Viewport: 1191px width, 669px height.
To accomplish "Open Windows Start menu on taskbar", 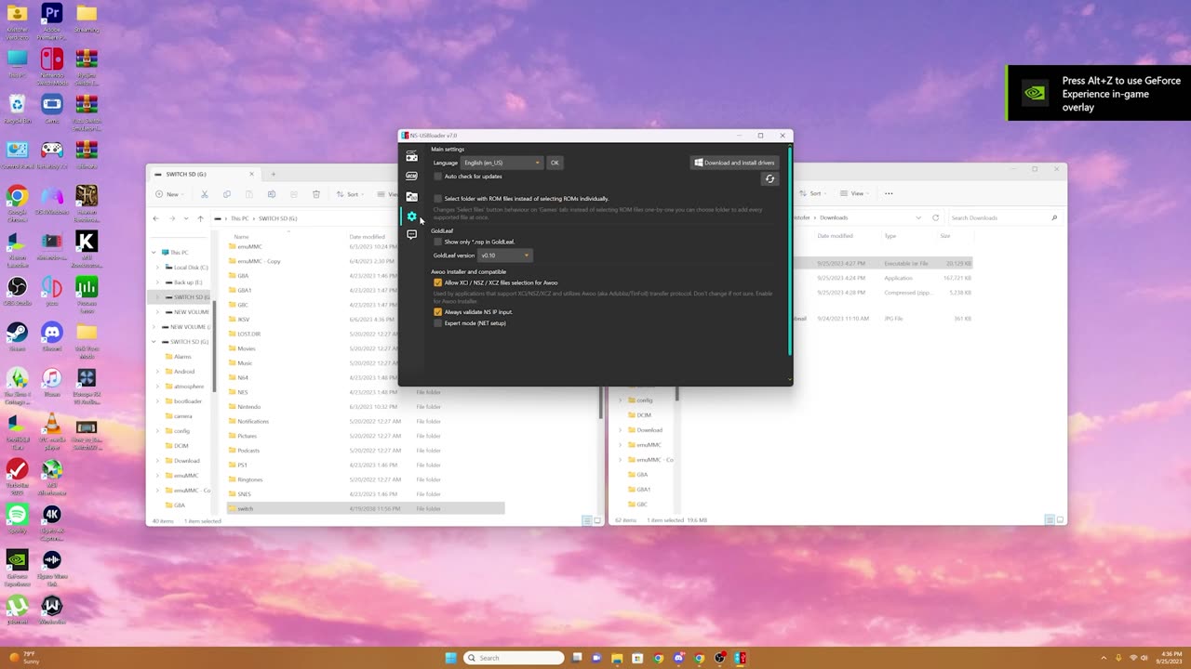I will pos(451,658).
